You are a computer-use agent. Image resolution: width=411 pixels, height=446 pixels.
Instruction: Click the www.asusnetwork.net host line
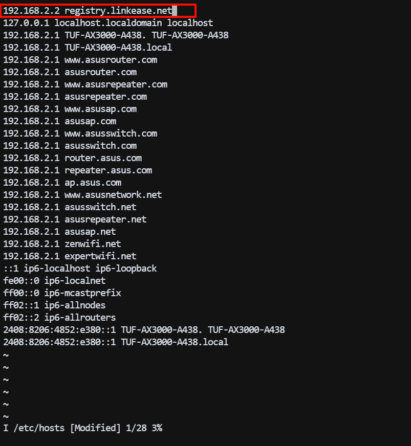(x=82, y=195)
